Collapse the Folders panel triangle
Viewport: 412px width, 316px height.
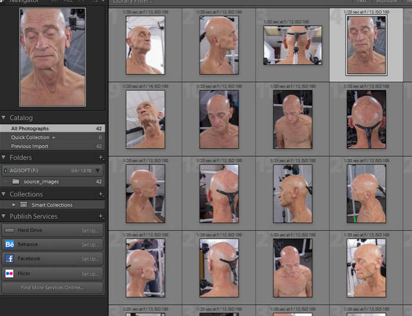click(4, 157)
